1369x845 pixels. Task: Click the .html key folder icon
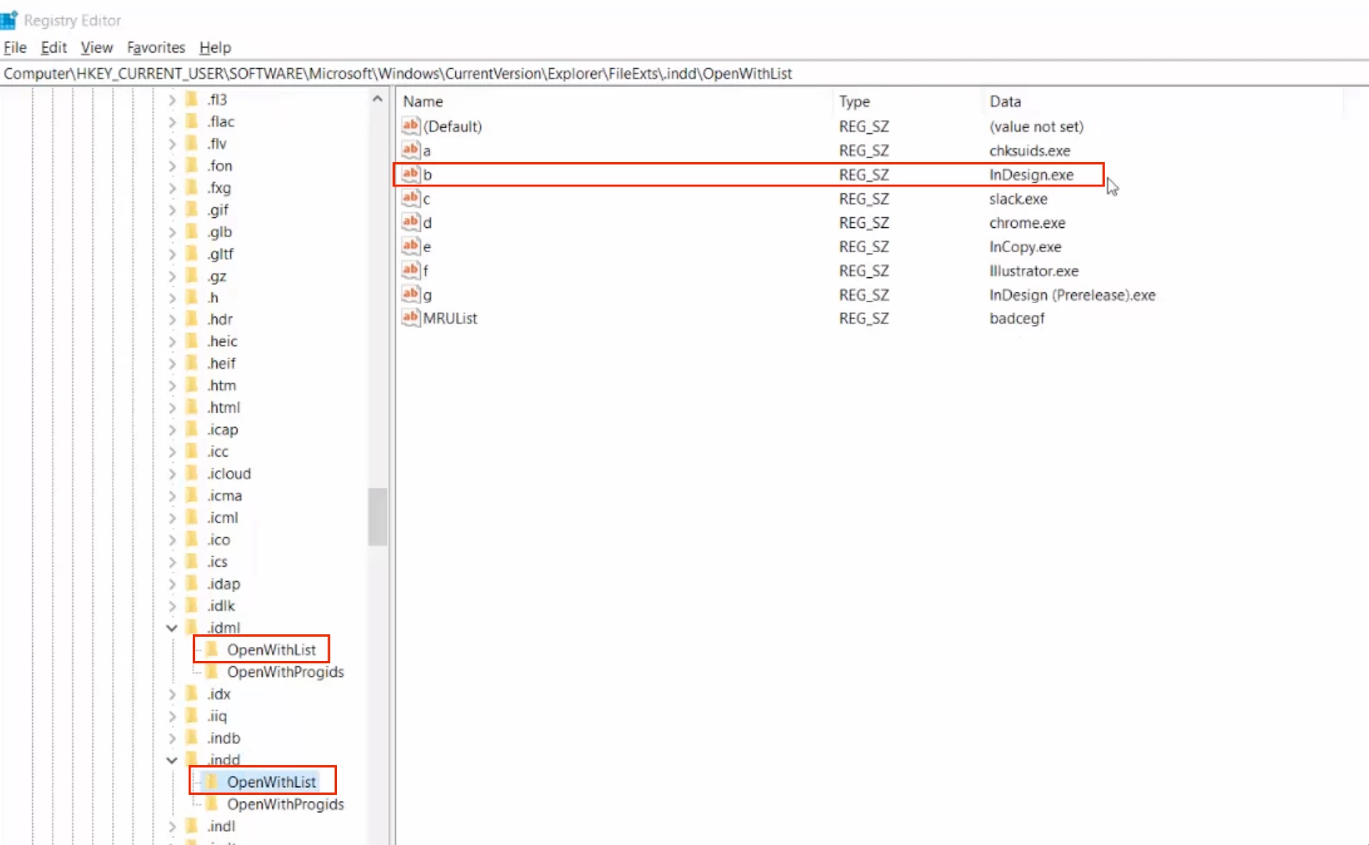coord(192,407)
